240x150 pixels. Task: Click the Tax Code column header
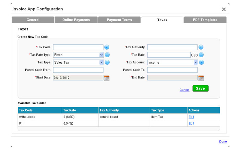(40, 110)
